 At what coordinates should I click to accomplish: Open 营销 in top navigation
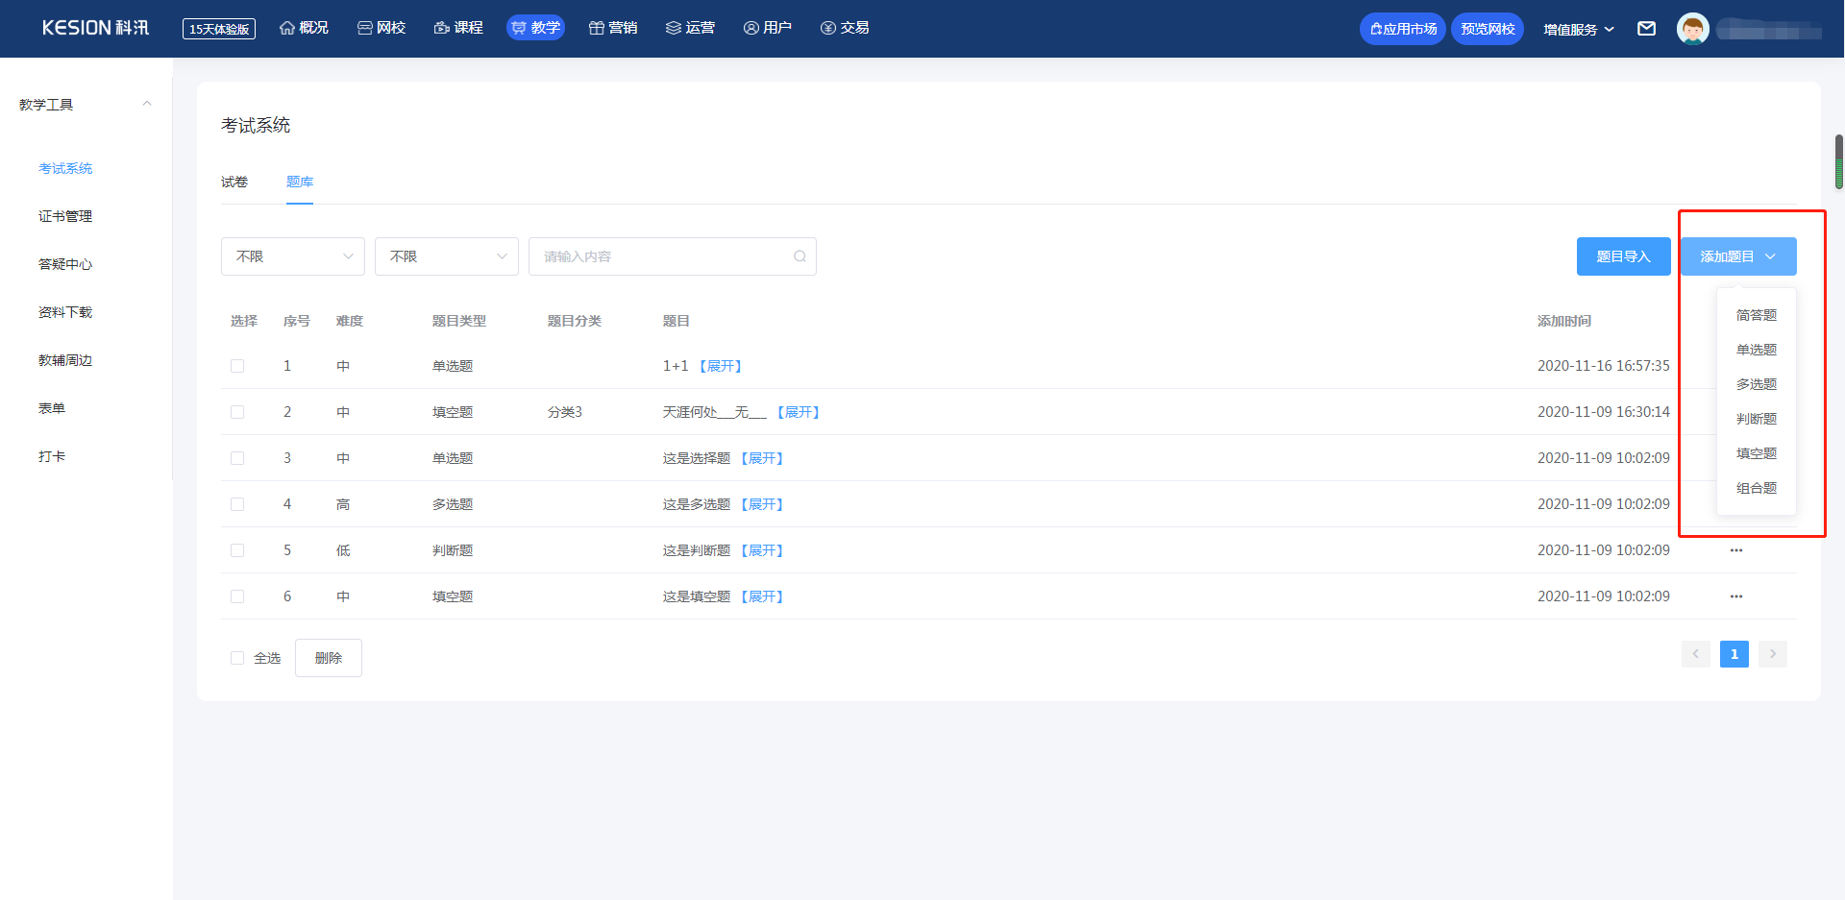click(613, 28)
